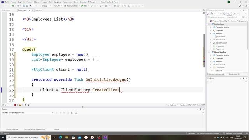Click the Solution Explorer wrench properties icon
This screenshot has width=249, height=140.
pos(234,14)
